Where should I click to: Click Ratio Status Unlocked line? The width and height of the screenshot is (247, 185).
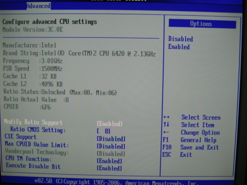tap(60, 92)
